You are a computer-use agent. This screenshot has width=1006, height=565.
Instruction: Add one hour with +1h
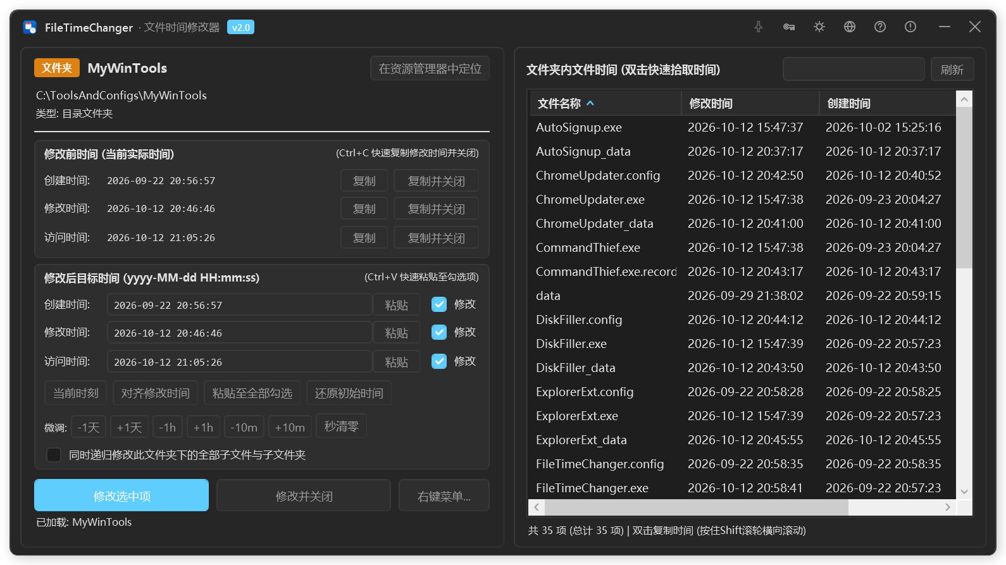pyautogui.click(x=204, y=427)
